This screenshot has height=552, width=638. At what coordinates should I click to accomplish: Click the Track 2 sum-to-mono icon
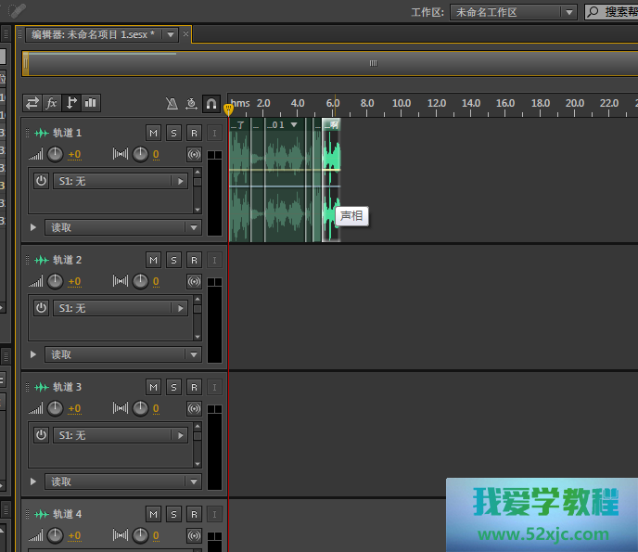tap(194, 281)
